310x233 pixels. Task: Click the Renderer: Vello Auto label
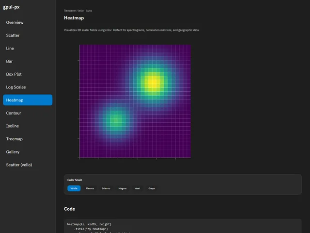(x=78, y=11)
